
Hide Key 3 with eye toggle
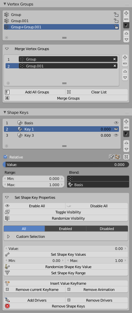click(116, 135)
